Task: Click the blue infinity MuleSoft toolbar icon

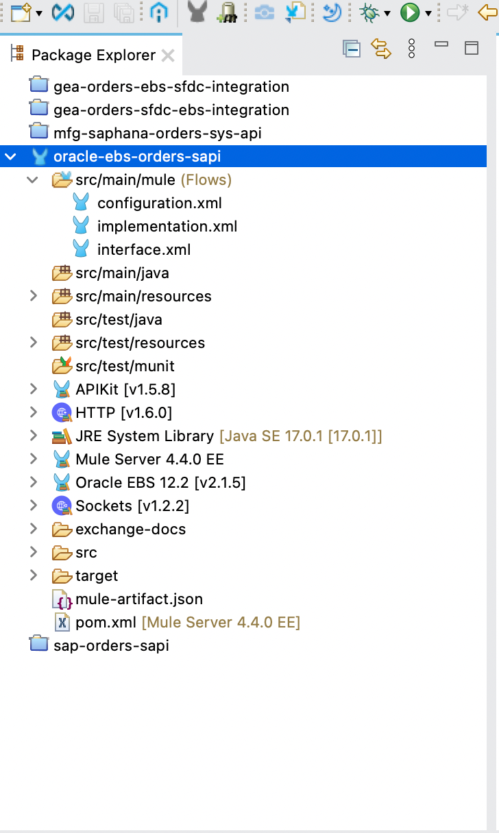Action: [63, 12]
